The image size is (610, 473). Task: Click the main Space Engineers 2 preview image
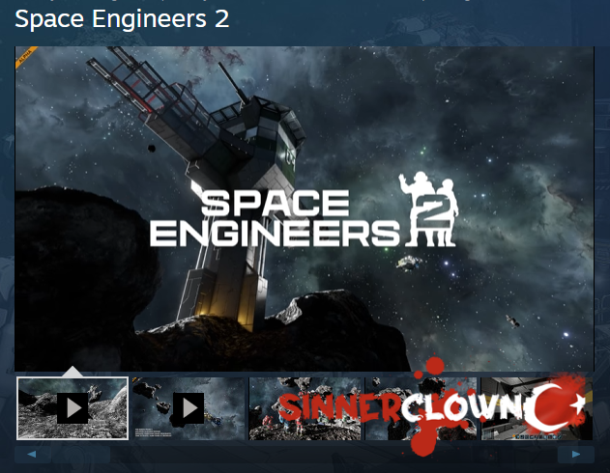[x=305, y=209]
